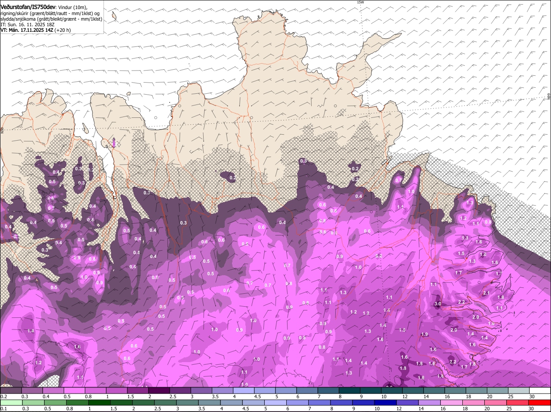
Task: Click the initialization time line 'IT: Sun. 16. 11. 2025 18Z'
Action: pos(27,25)
